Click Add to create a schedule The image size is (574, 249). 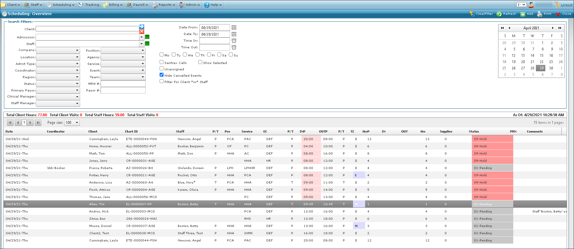527,14
